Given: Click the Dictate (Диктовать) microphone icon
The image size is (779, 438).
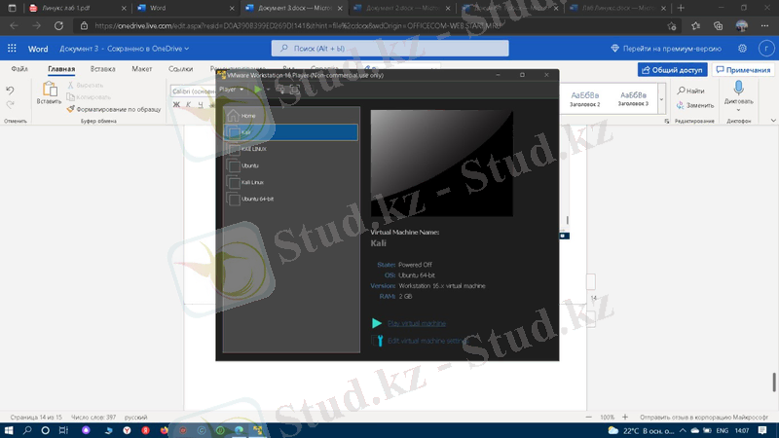Looking at the screenshot, I should coord(738,91).
